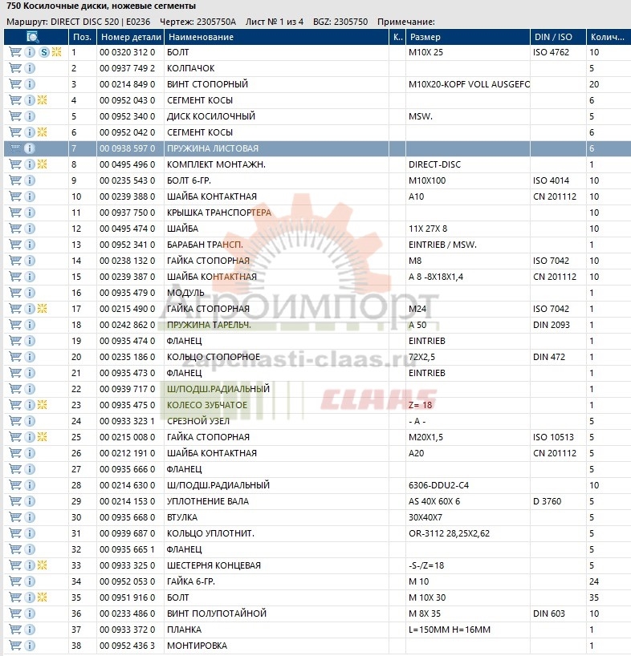This screenshot has width=631, height=656.
Task: Select part number 00 0935 666 0
Action: [128, 469]
